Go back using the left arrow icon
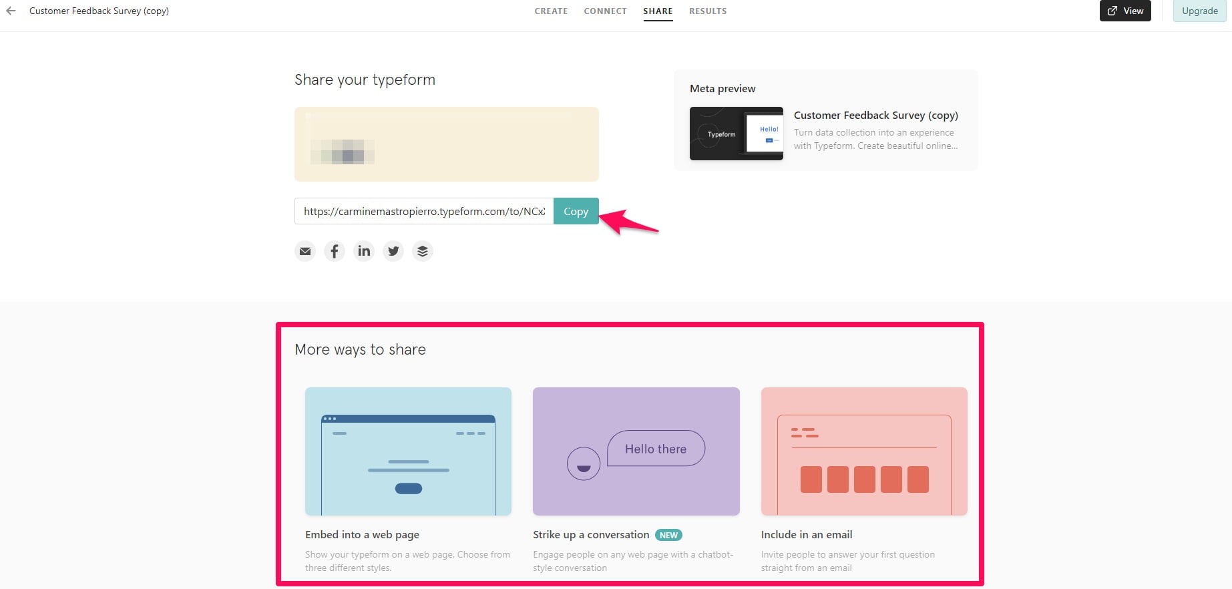This screenshot has width=1232, height=589. point(11,11)
